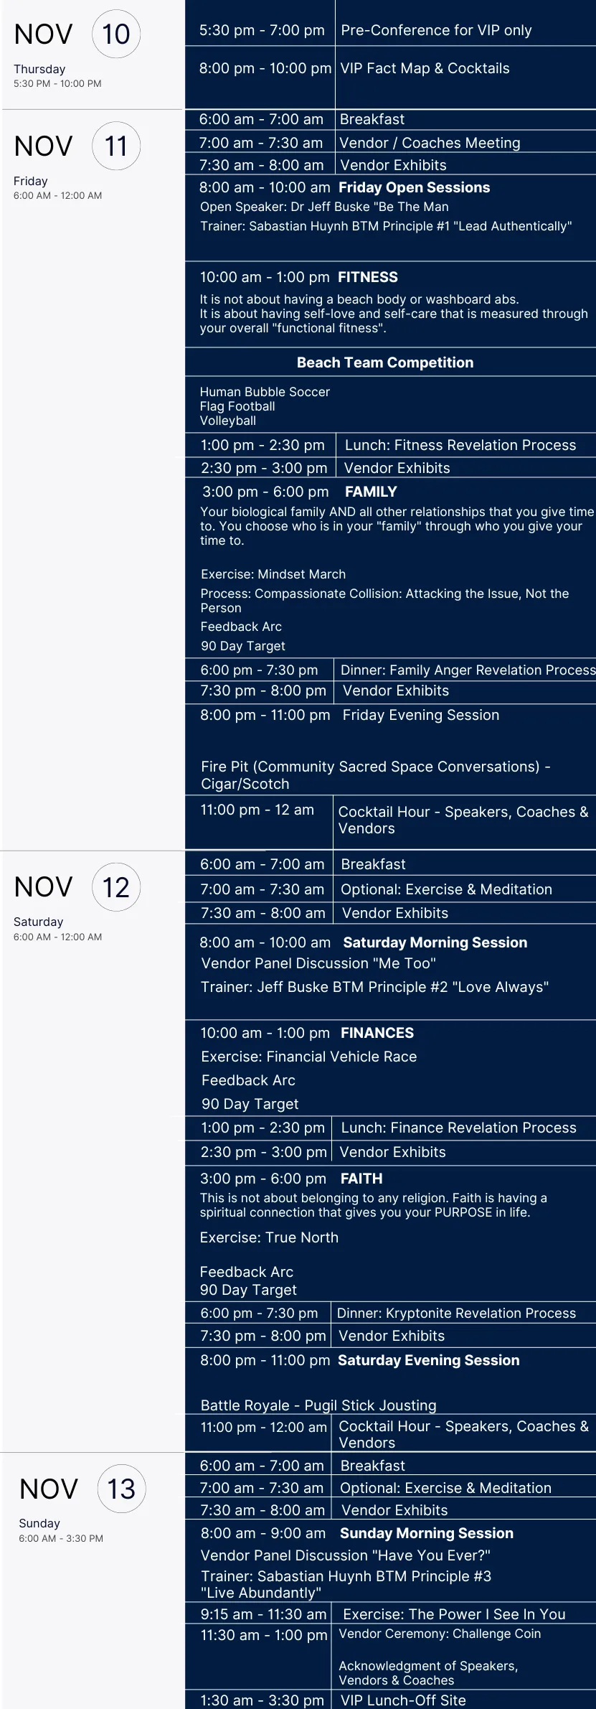
Task: Click the Friday Evening Session entry
Action: pos(421,715)
